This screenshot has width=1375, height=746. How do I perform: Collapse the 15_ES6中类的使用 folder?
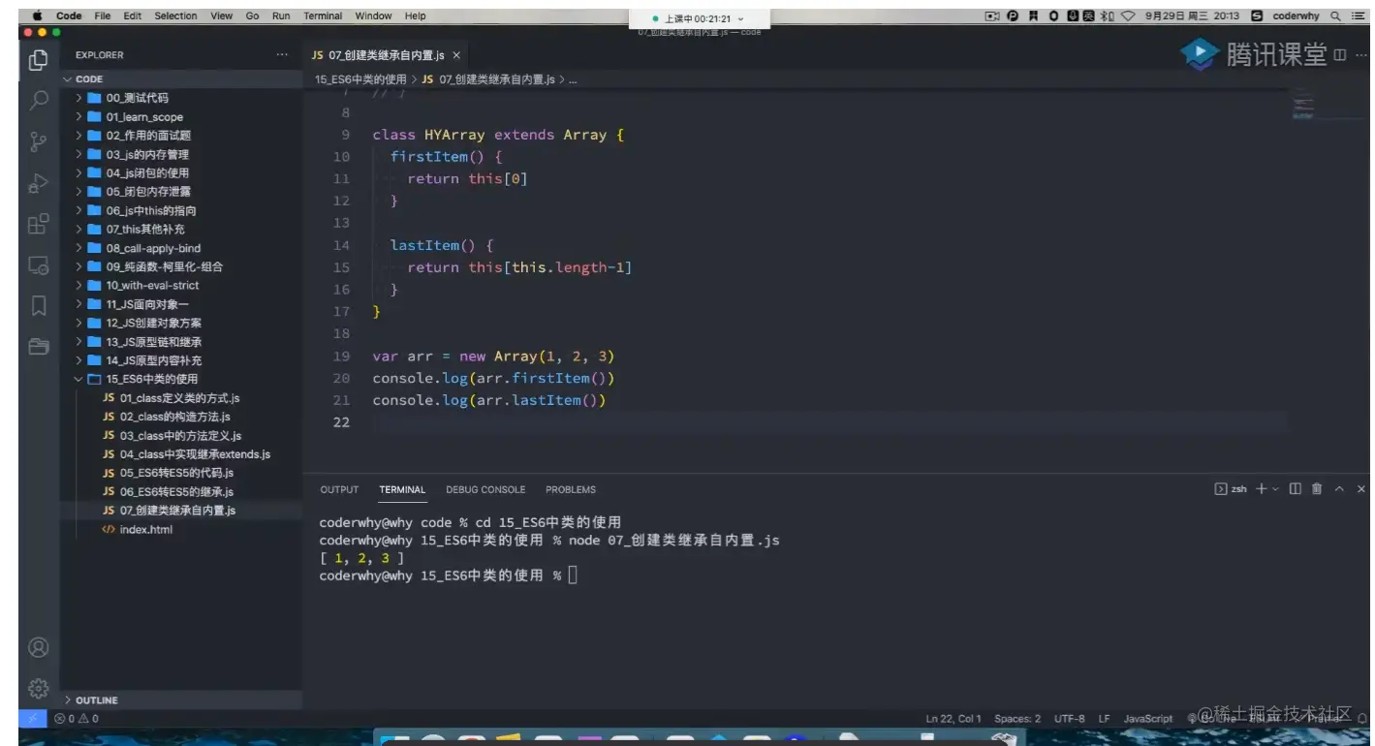(180, 379)
